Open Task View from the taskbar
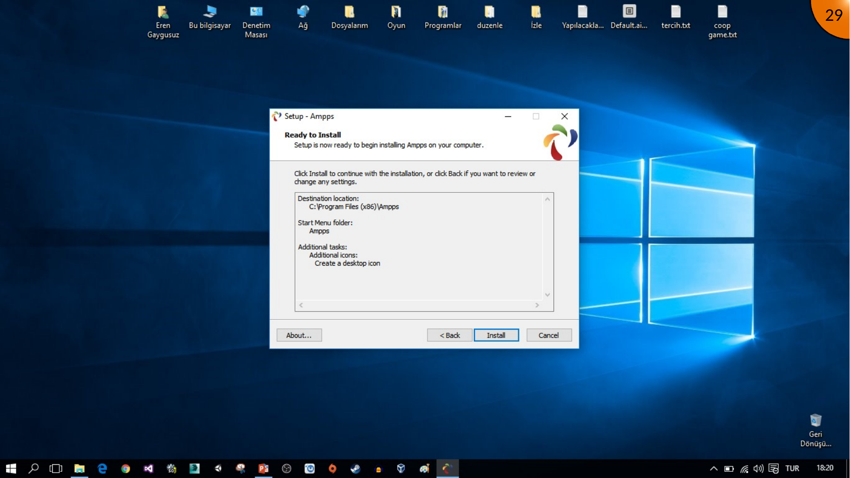This screenshot has width=850, height=478. point(56,468)
